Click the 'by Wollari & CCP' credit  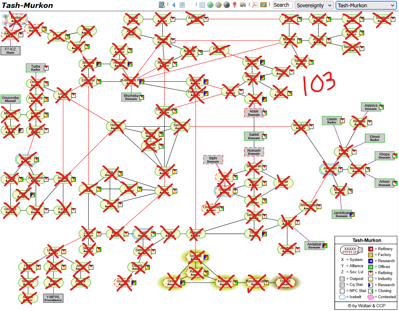(367, 306)
